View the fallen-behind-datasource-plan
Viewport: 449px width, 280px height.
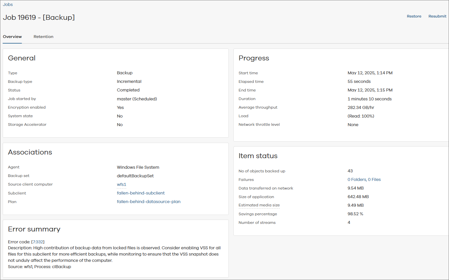[148, 201]
